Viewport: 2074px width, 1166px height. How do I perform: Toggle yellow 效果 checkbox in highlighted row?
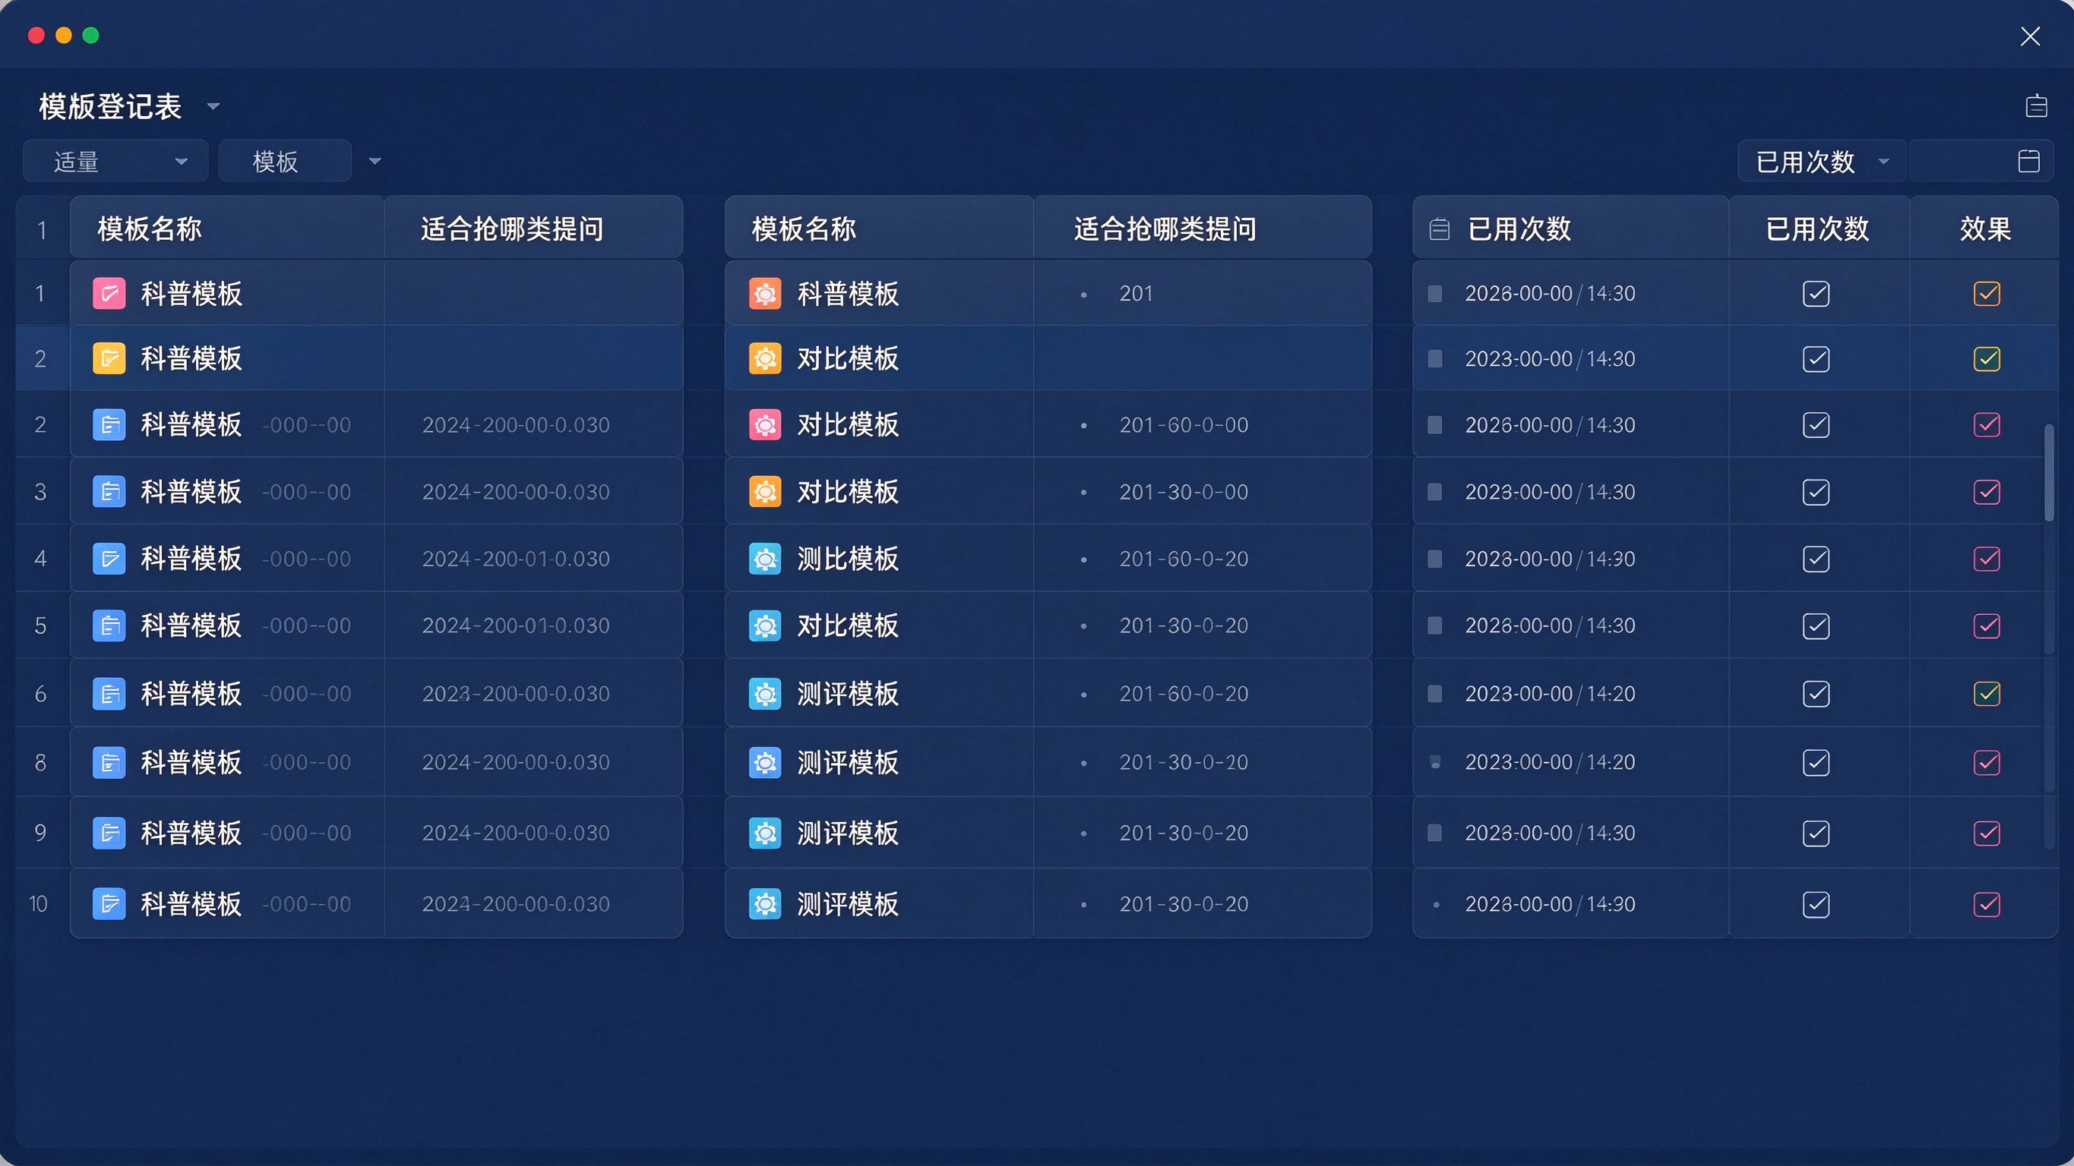[x=1986, y=358]
